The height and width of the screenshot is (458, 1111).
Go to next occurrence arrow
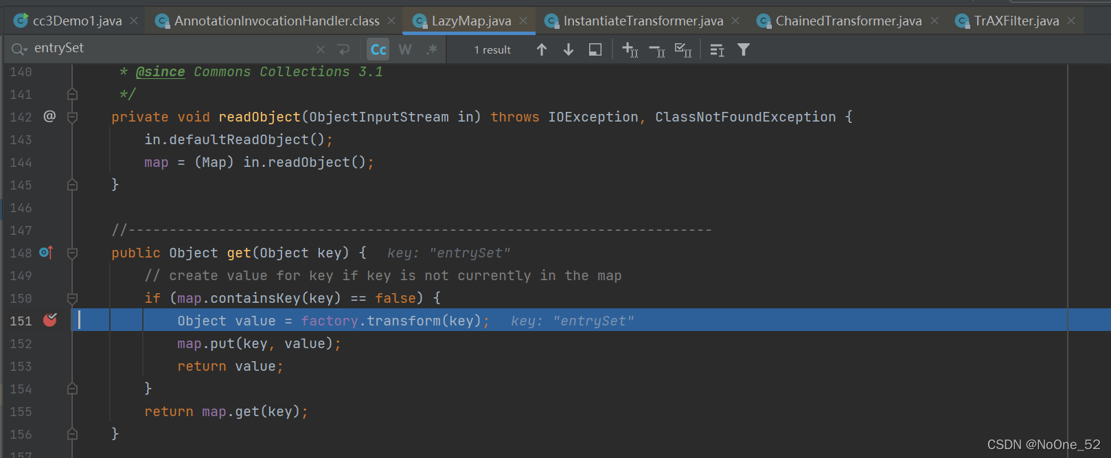[x=569, y=49]
